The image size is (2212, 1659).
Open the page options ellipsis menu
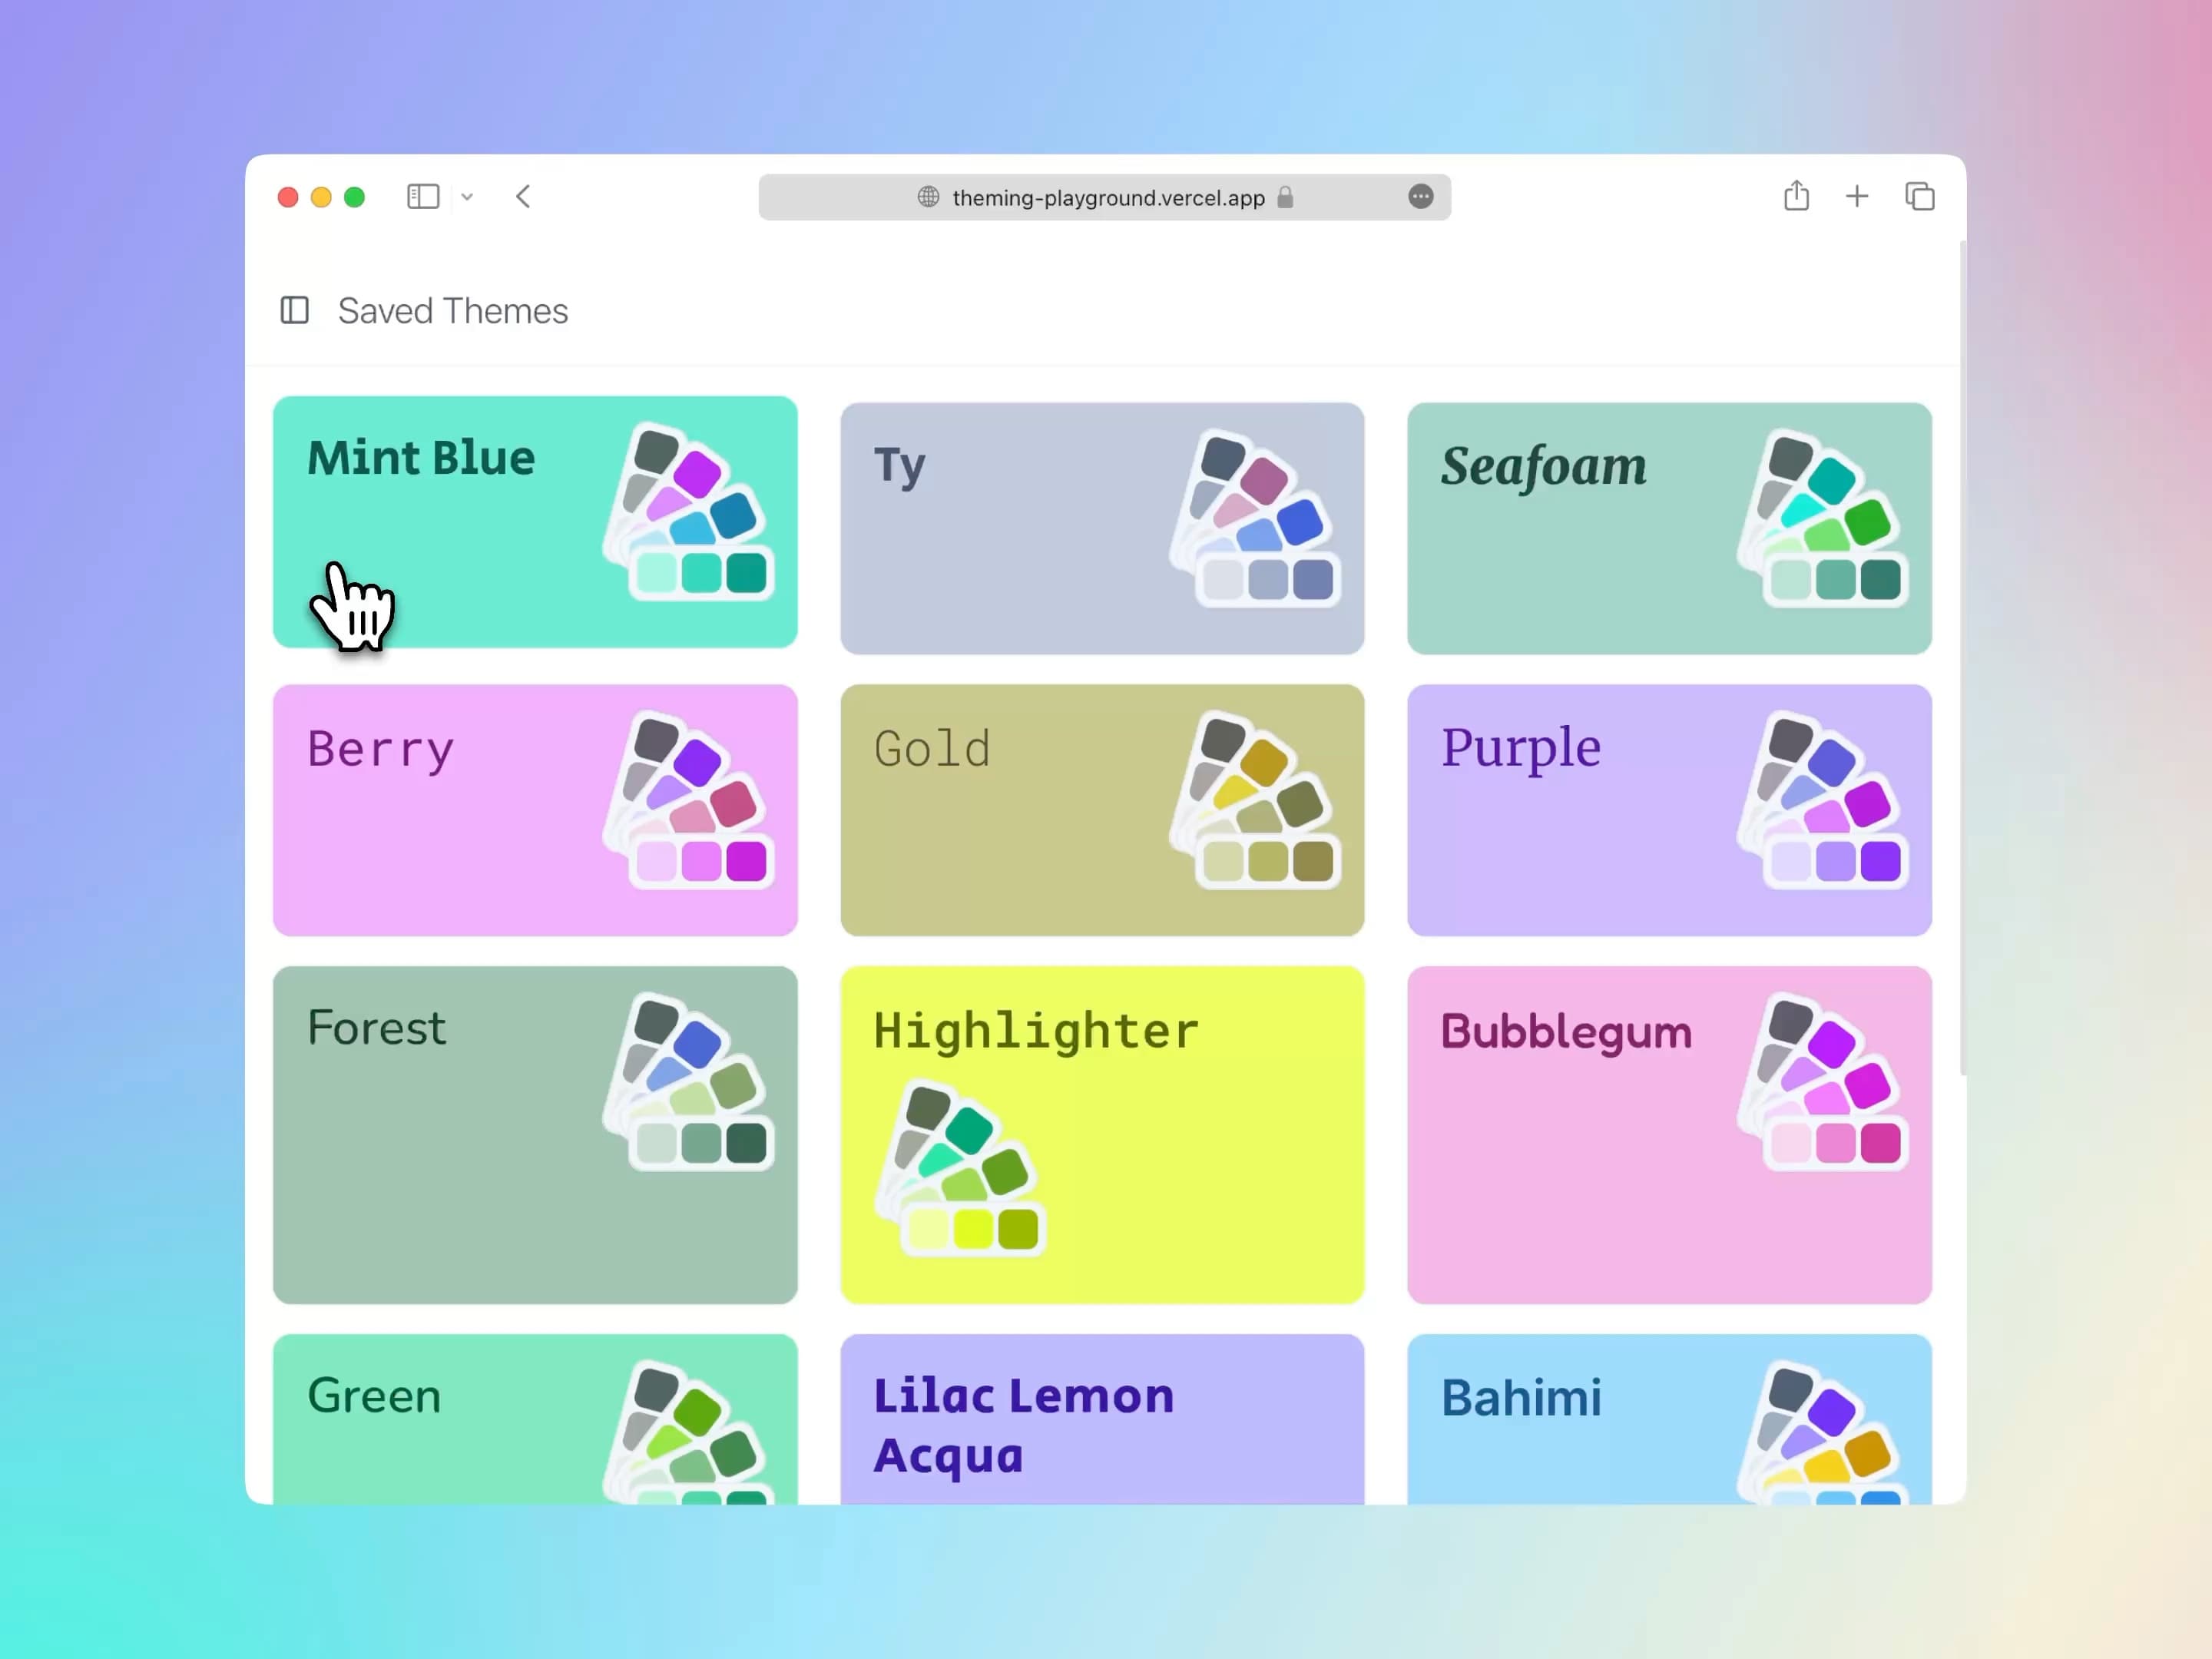pyautogui.click(x=1420, y=197)
